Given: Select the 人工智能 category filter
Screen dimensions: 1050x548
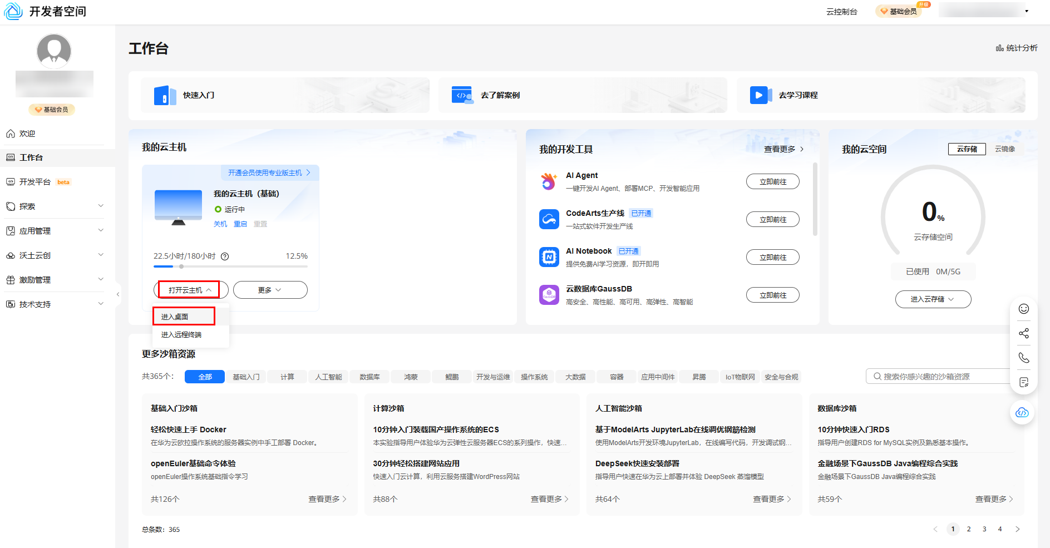Looking at the screenshot, I should pyautogui.click(x=328, y=377).
